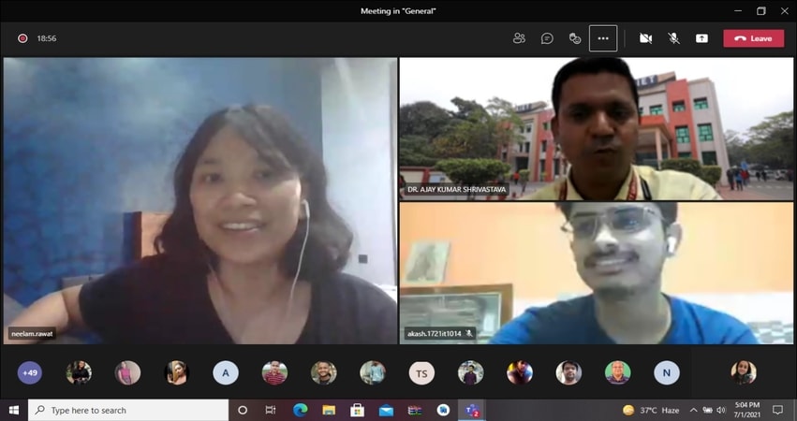Click the share content tray icon
797x421 pixels.
coord(701,38)
